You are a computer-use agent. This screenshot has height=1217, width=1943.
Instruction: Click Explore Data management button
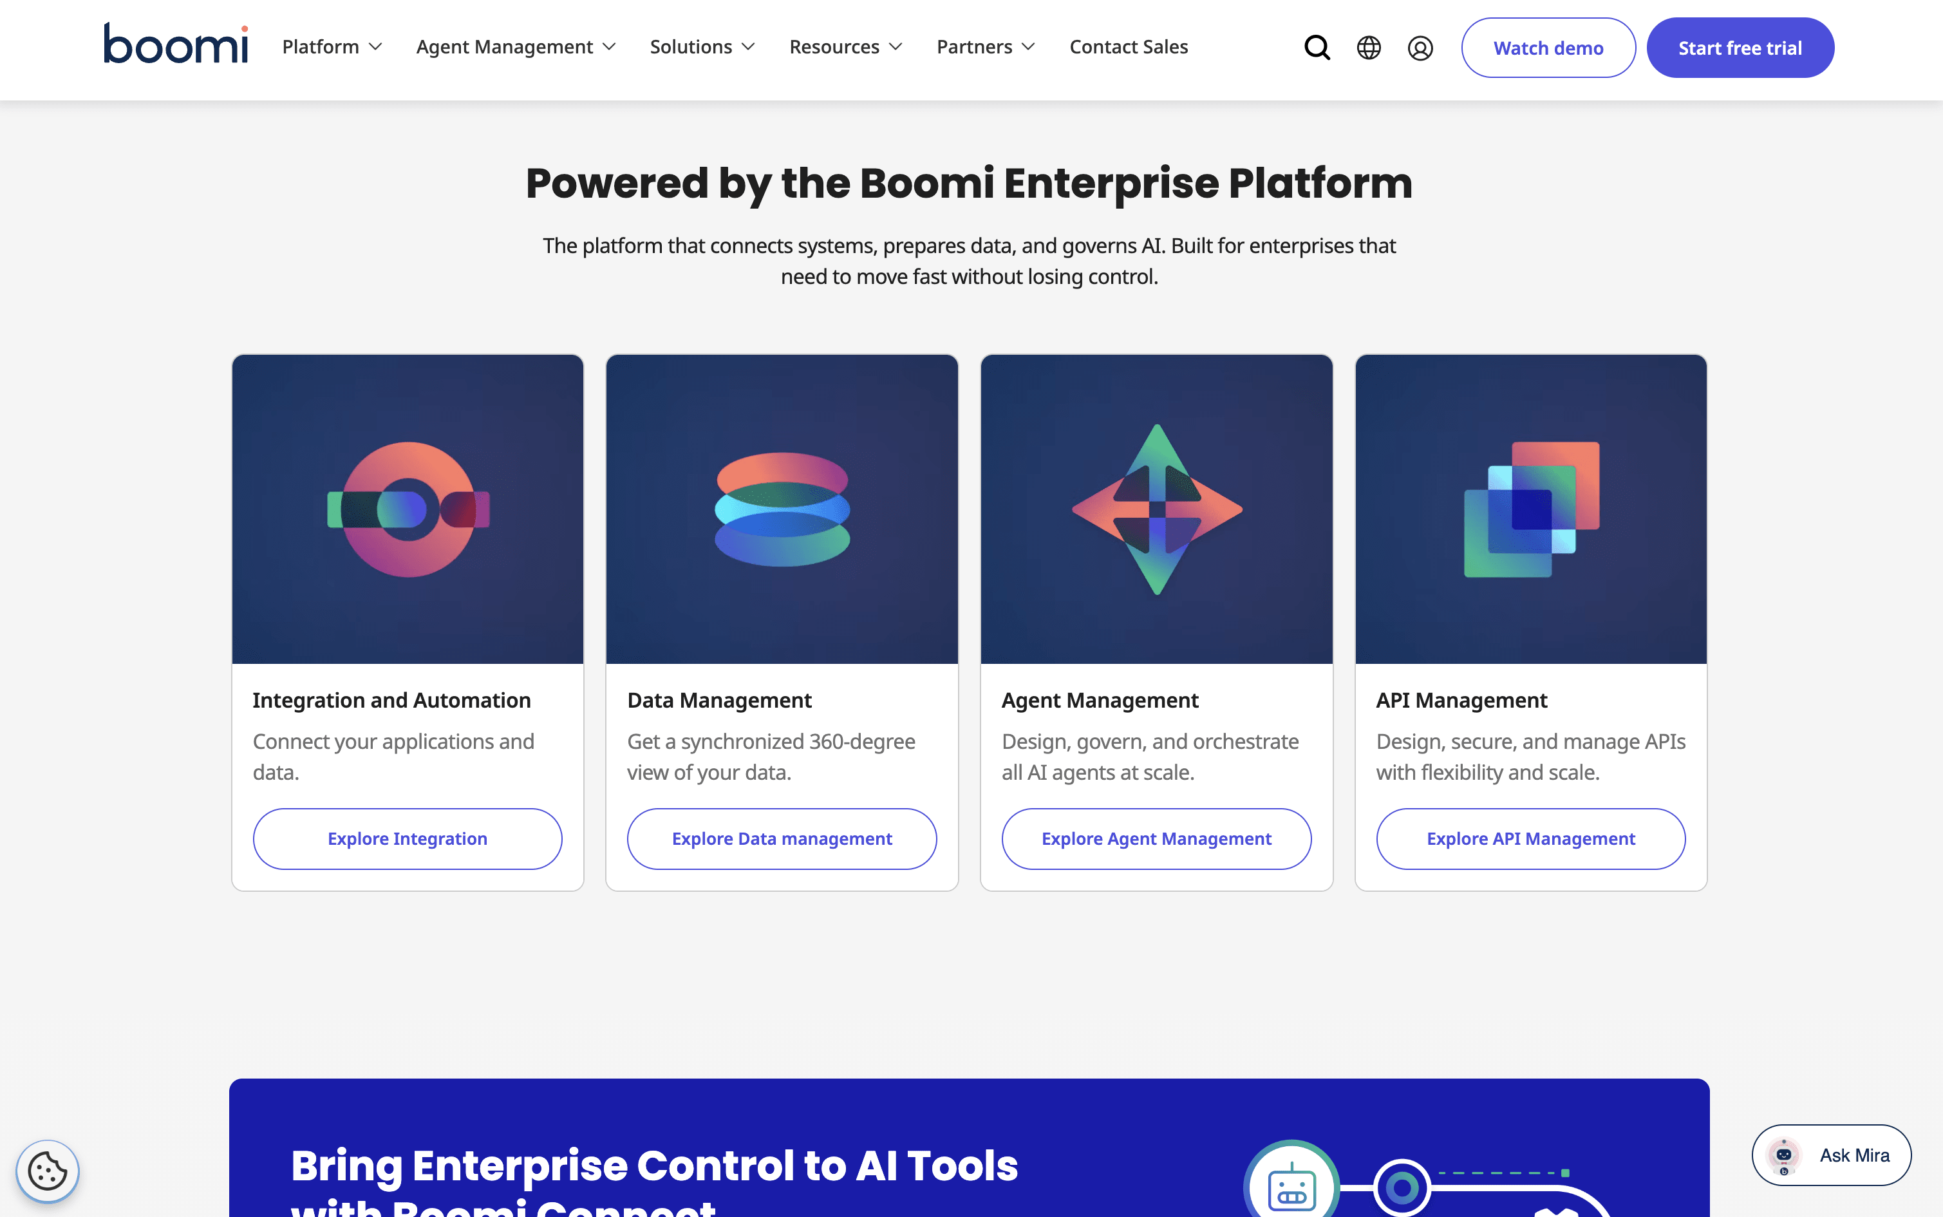(x=782, y=838)
